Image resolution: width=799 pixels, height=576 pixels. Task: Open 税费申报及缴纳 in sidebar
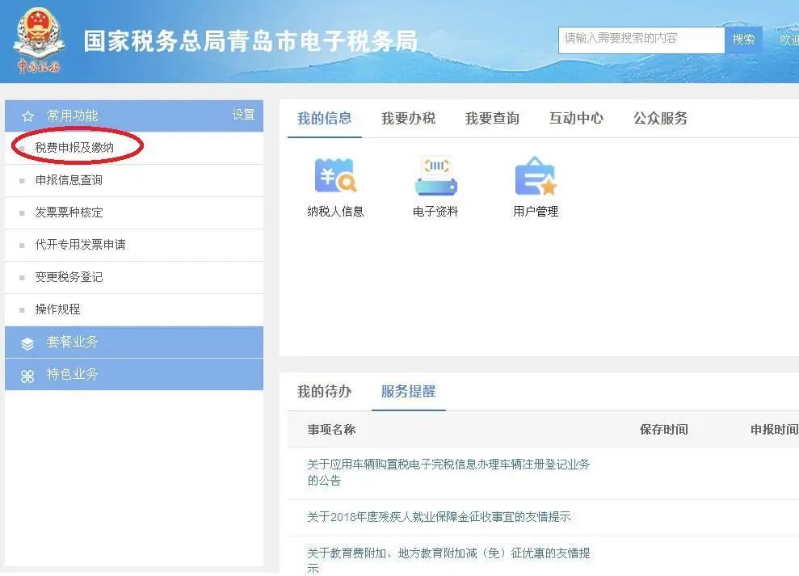(x=134, y=148)
